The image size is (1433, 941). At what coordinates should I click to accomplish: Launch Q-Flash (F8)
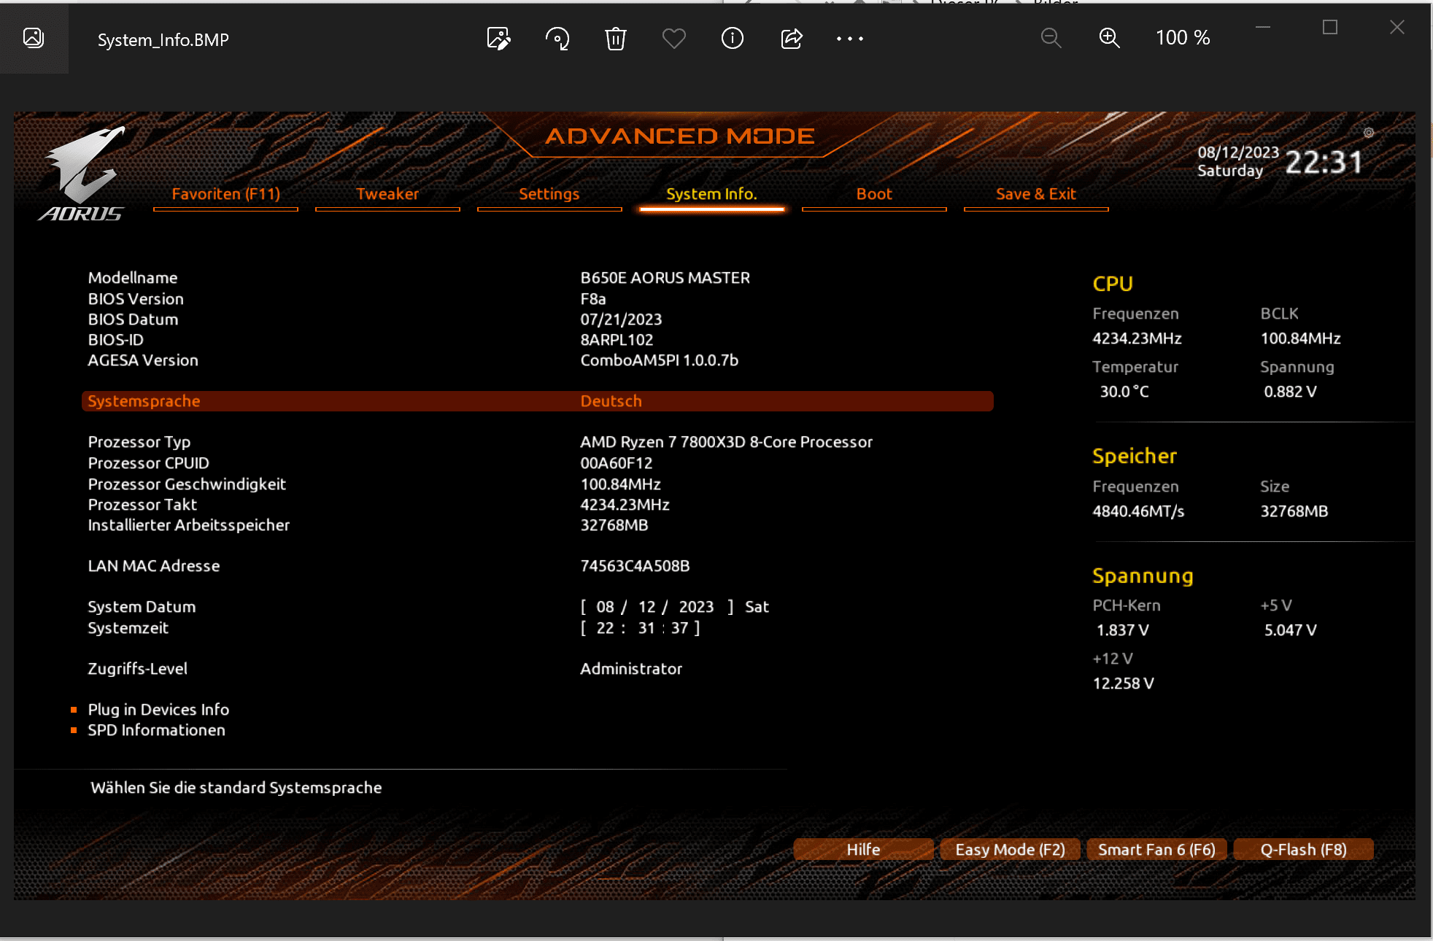pos(1303,850)
